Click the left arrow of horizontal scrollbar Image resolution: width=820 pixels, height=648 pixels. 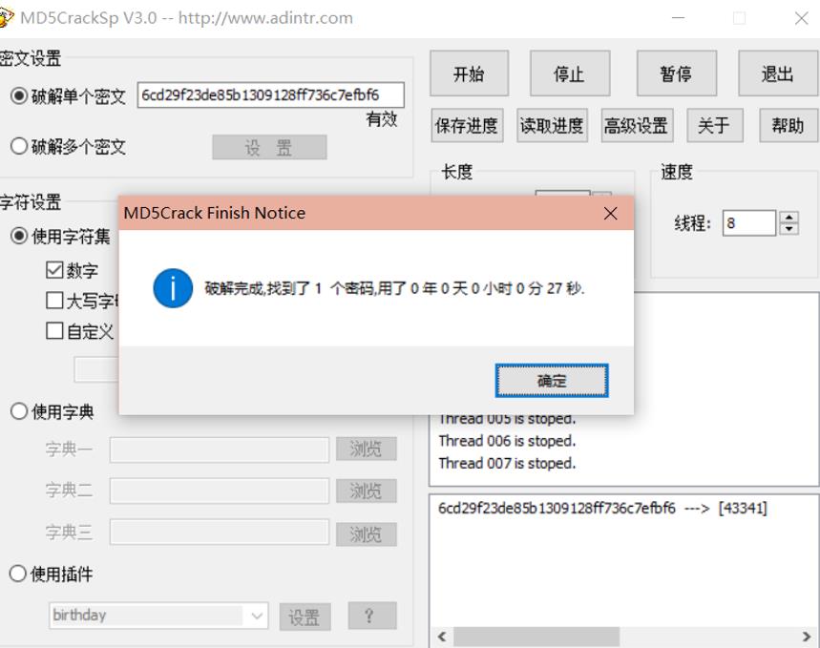point(442,636)
